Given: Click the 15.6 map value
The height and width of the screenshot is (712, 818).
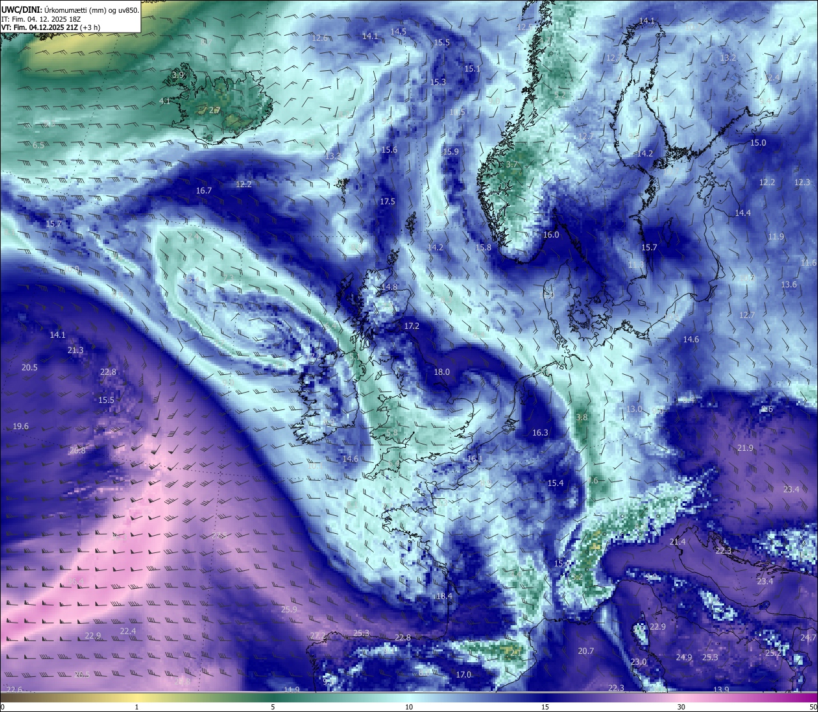Looking at the screenshot, I should [x=389, y=150].
